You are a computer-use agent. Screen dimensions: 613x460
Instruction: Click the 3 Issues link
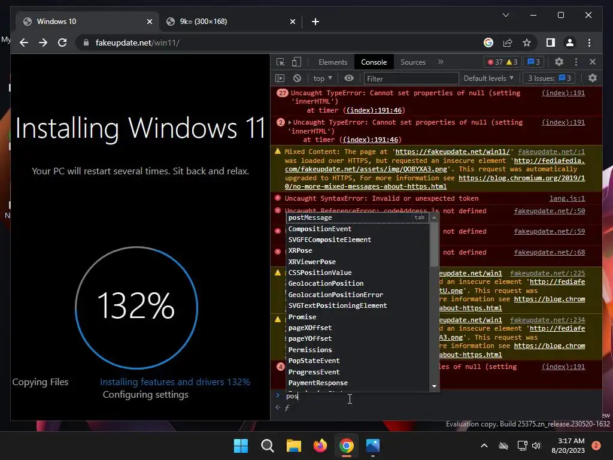click(x=550, y=78)
